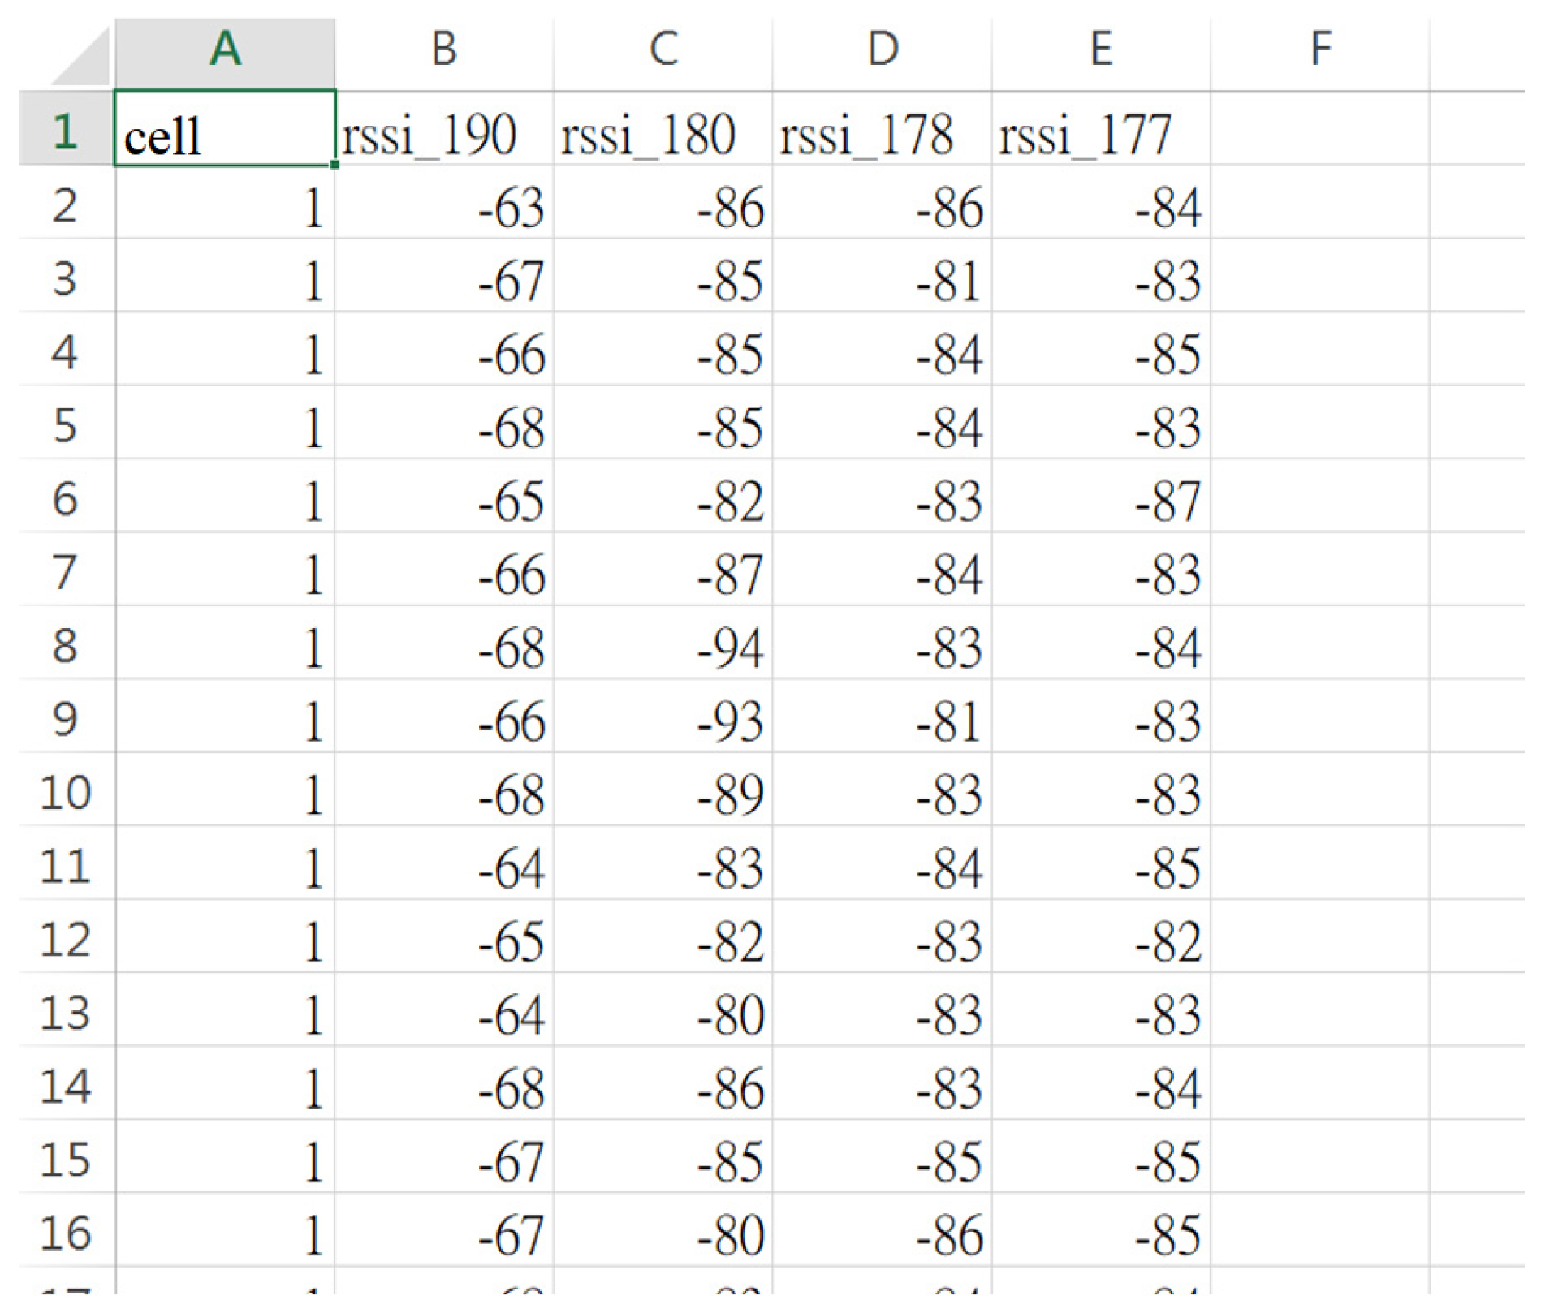This screenshot has width=1541, height=1313.
Task: Click the rssi_190 header cell
Action: 444,129
